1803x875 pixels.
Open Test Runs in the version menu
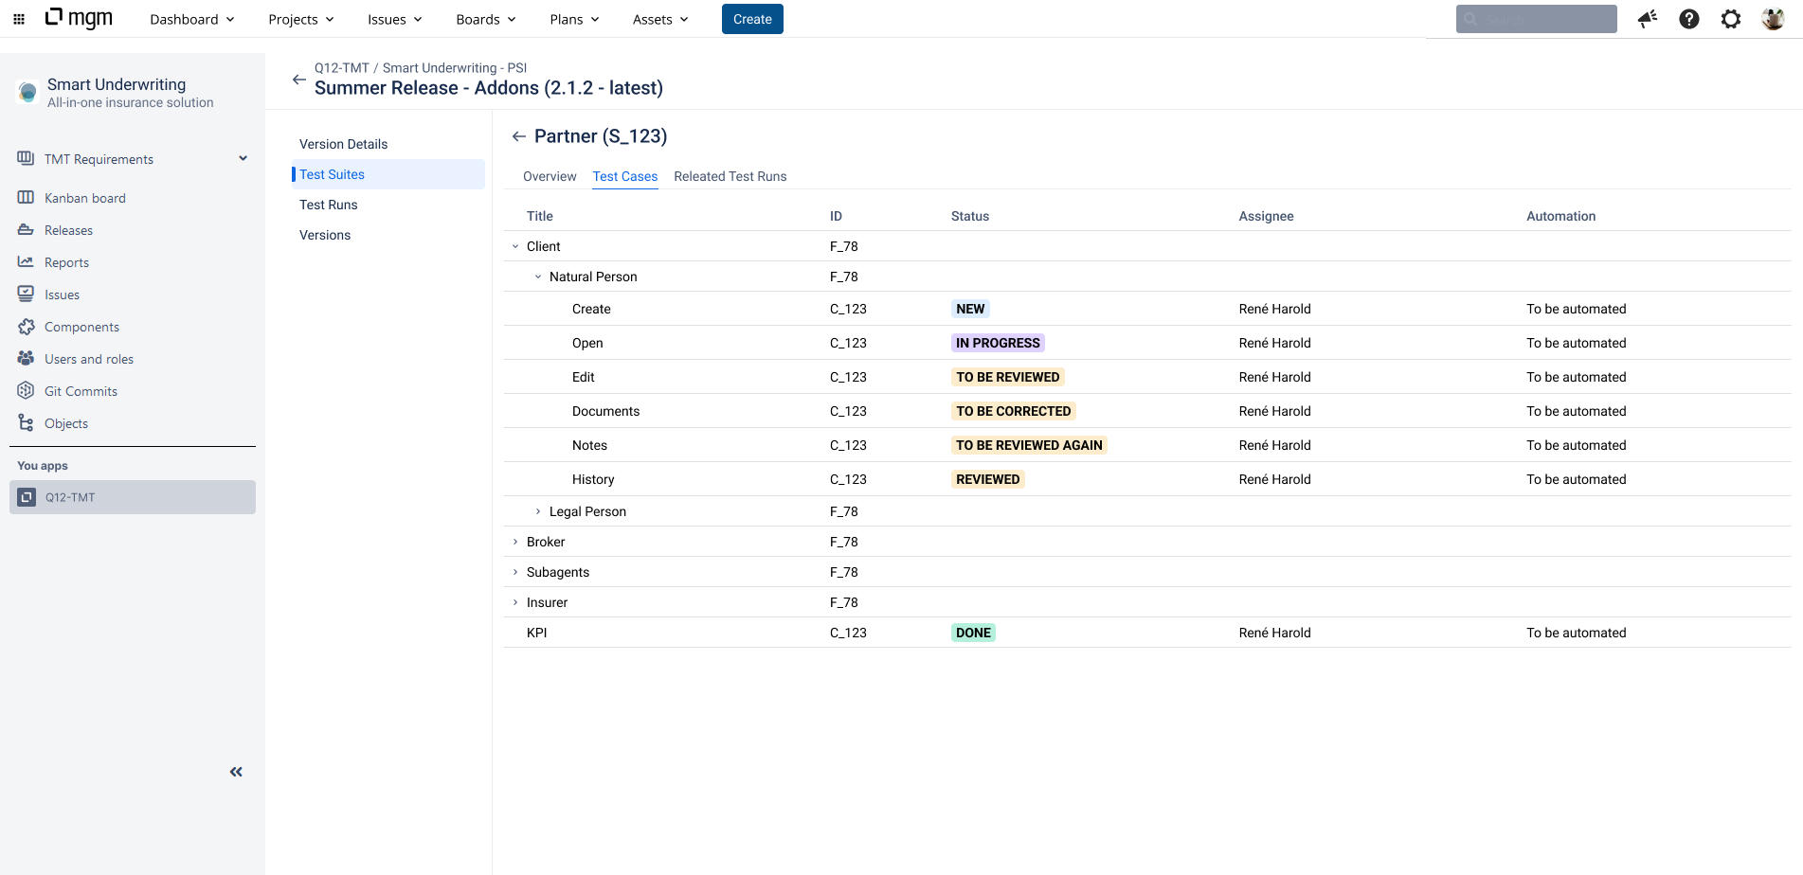pyautogui.click(x=329, y=205)
